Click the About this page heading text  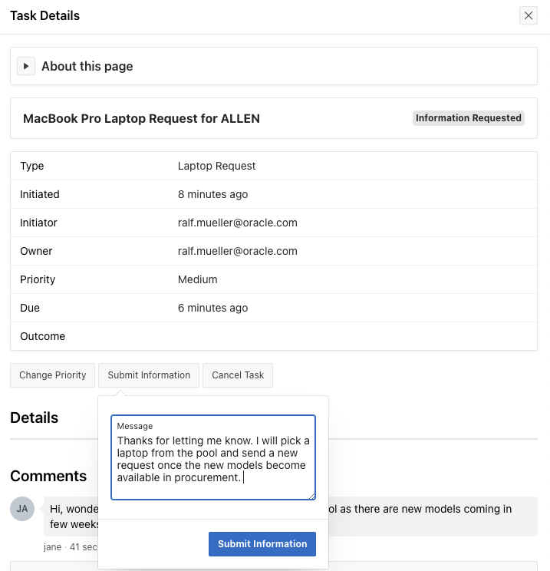click(x=87, y=66)
